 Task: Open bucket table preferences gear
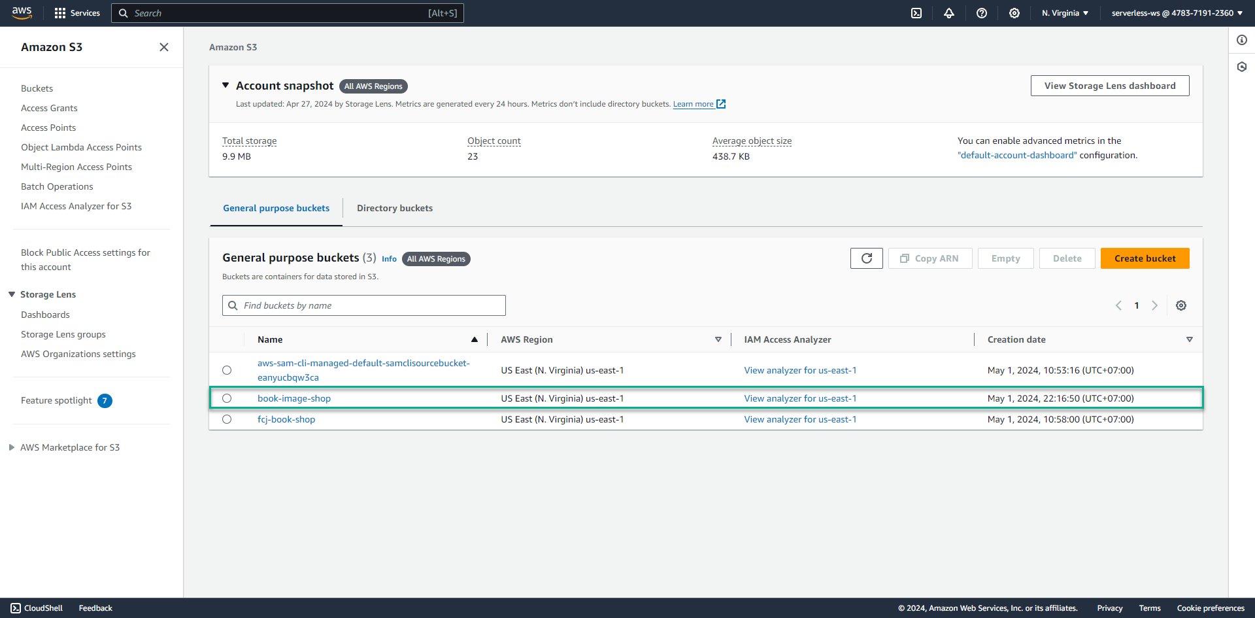[x=1181, y=305]
